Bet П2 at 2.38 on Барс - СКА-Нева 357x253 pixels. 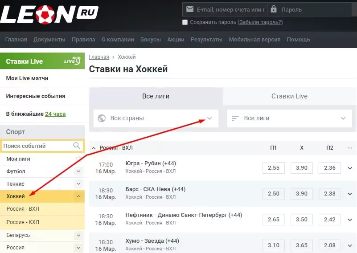(330, 194)
